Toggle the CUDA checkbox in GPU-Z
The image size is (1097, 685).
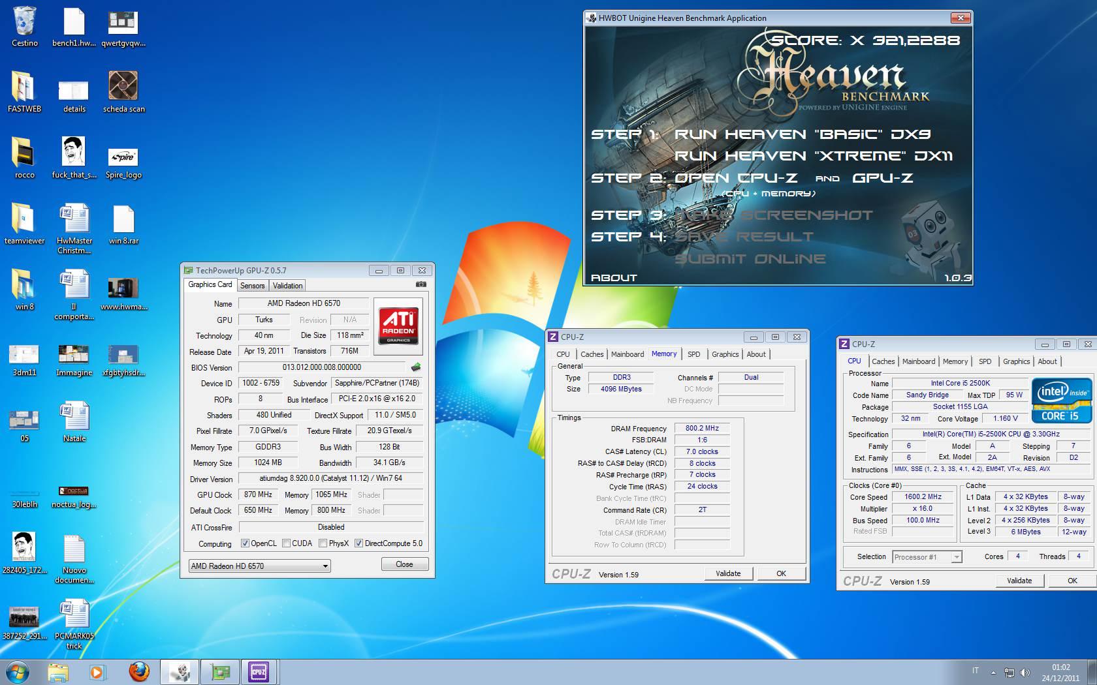pyautogui.click(x=286, y=543)
